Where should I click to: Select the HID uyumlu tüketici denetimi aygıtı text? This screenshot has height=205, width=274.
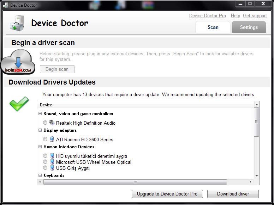tap(91, 156)
